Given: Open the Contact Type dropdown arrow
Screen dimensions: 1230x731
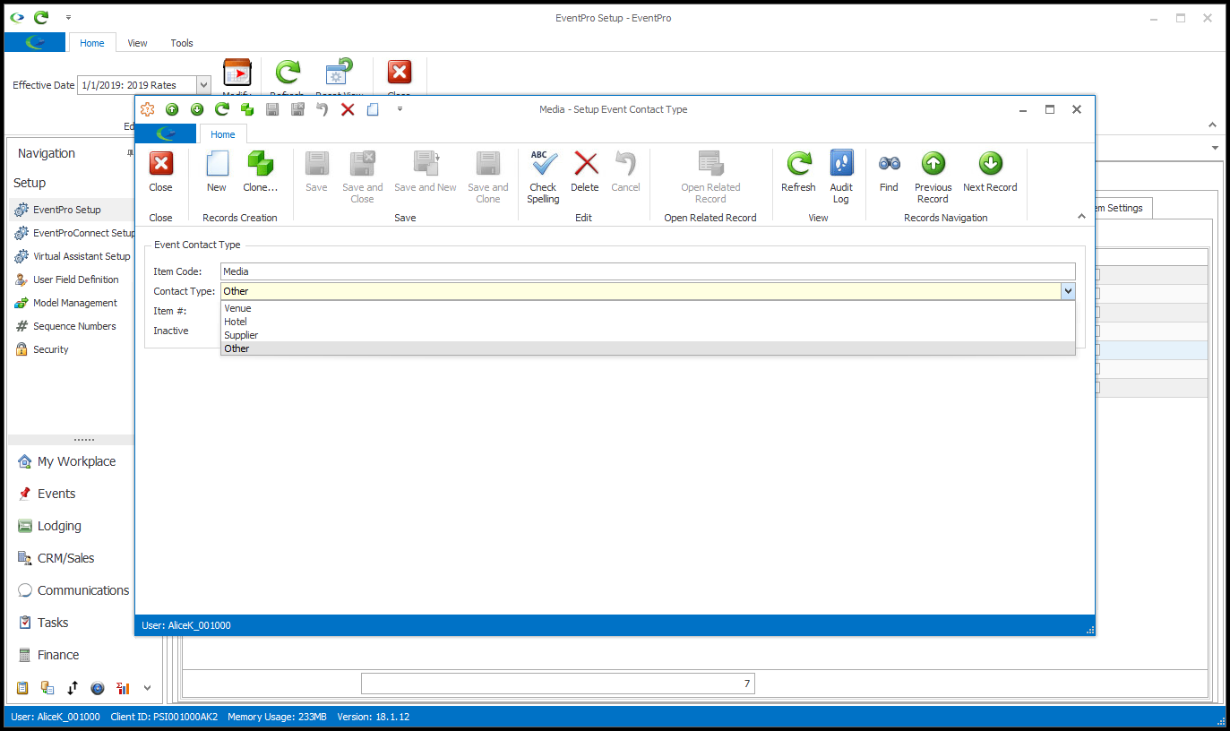Looking at the screenshot, I should (1068, 291).
